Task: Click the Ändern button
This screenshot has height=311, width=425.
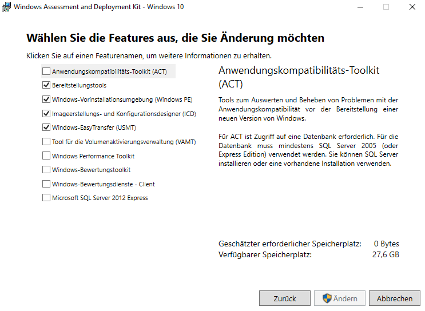Action: [x=340, y=298]
